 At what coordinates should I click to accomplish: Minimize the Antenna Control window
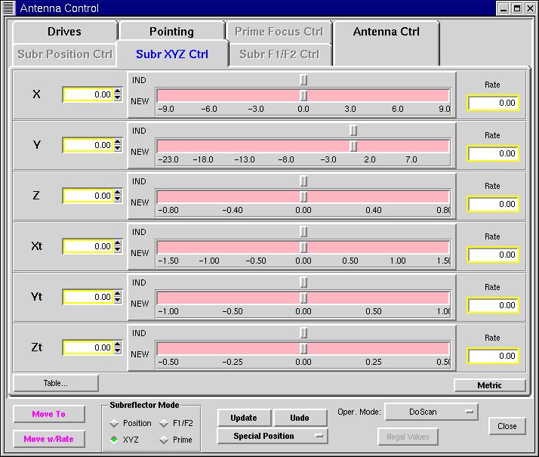pos(504,8)
